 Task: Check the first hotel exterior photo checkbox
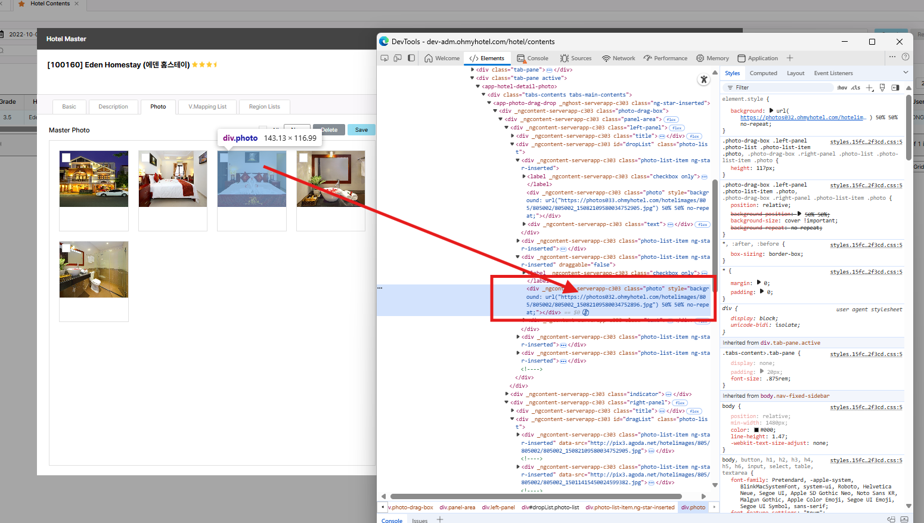click(x=66, y=158)
